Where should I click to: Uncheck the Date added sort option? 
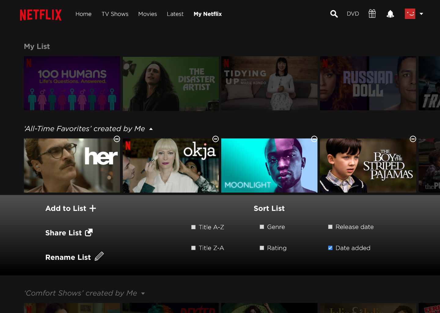coord(330,248)
